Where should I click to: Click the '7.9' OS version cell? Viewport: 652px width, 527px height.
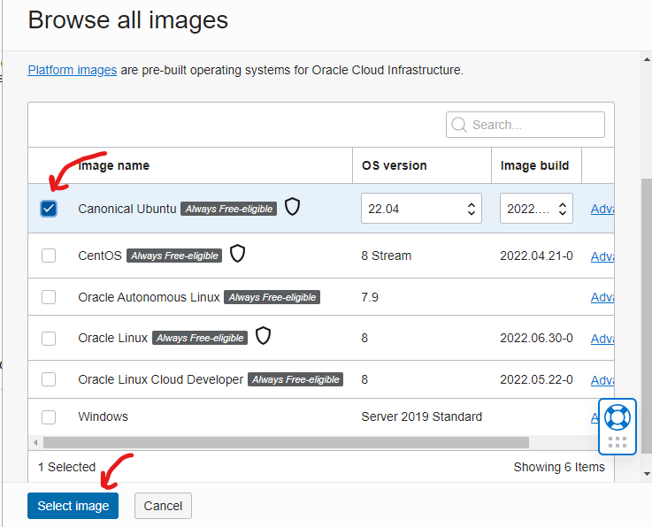(370, 297)
